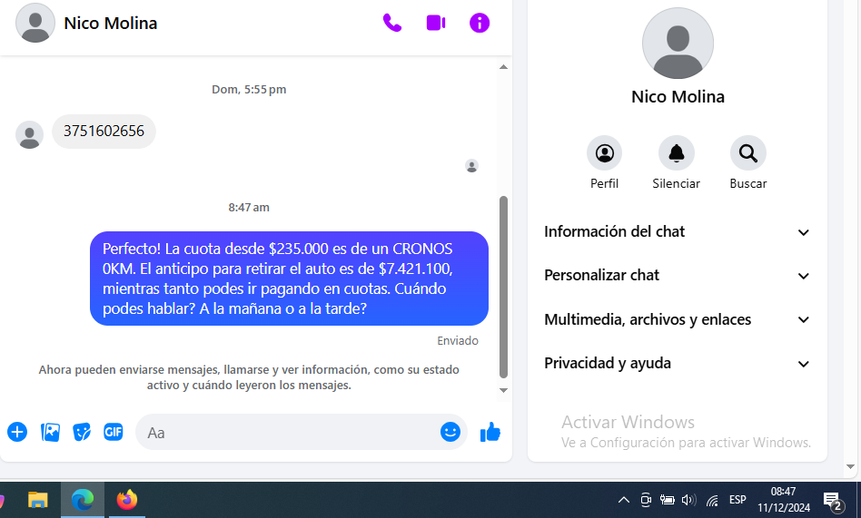The height and width of the screenshot is (518, 861).
Task: Attach a photo with the image icon
Action: tap(50, 433)
